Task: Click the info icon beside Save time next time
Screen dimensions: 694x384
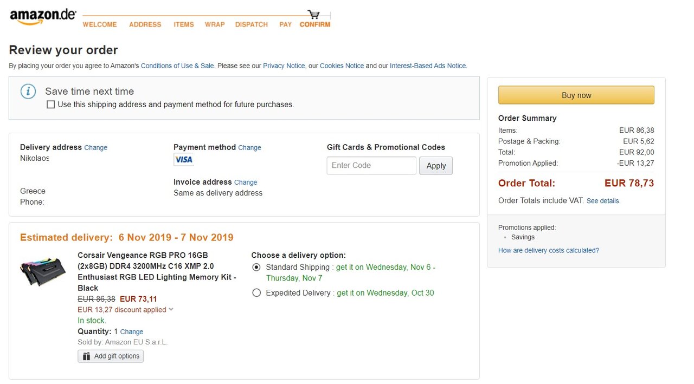Action: [28, 91]
